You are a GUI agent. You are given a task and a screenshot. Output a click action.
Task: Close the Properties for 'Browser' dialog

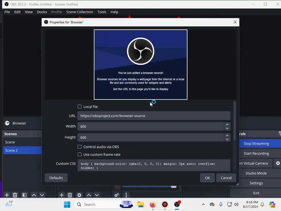[235, 22]
